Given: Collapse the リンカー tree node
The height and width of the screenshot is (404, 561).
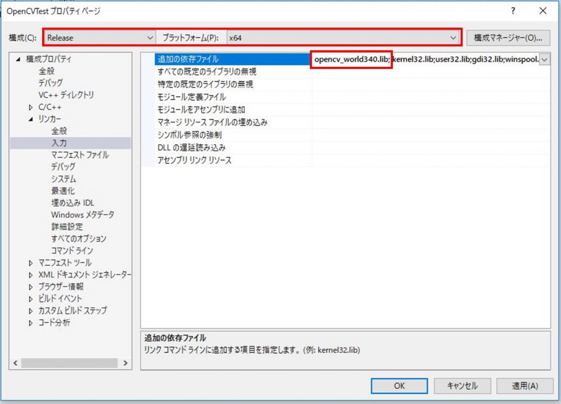Looking at the screenshot, I should coord(31,120).
